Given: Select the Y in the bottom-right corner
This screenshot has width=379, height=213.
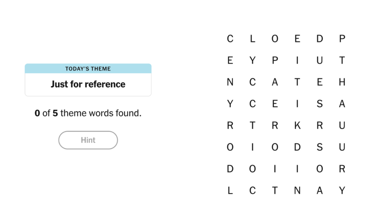Looking at the screenshot, I should point(342,190).
